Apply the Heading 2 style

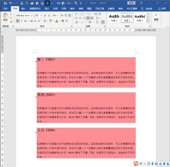[114, 18]
